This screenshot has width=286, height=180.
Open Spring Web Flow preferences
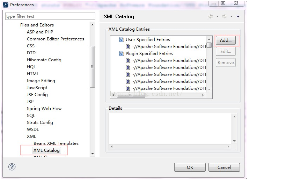coord(44,109)
